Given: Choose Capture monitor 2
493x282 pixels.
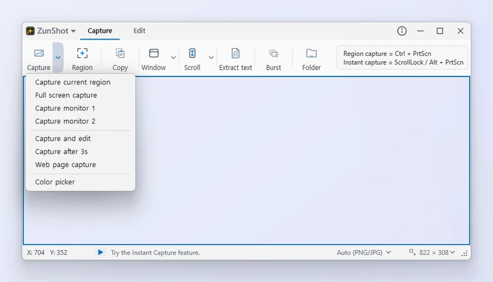Looking at the screenshot, I should coord(81,121).
